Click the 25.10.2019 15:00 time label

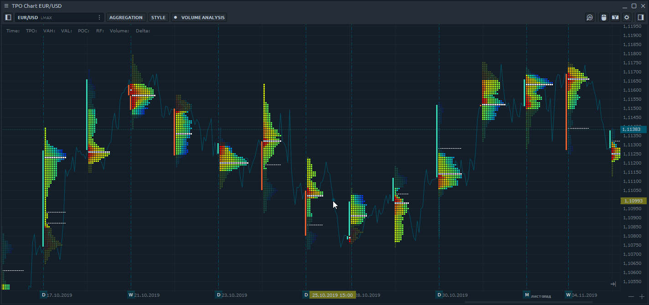[332, 295]
